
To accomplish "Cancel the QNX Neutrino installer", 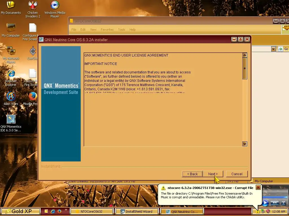I will click(x=237, y=174).
